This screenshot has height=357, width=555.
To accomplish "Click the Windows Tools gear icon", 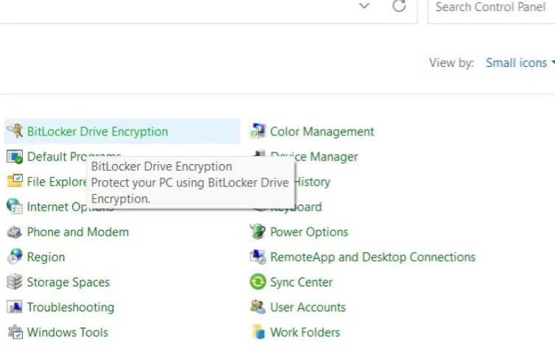I will [15, 332].
